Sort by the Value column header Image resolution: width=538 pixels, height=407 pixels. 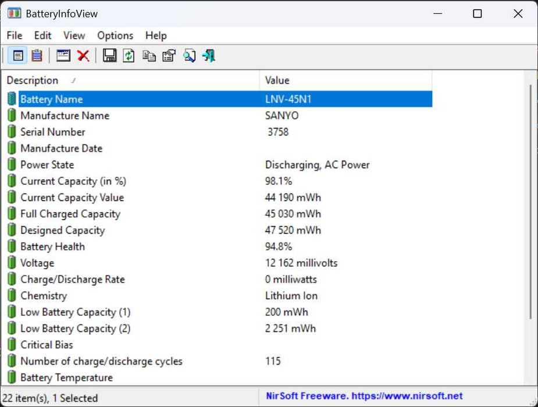pyautogui.click(x=346, y=80)
